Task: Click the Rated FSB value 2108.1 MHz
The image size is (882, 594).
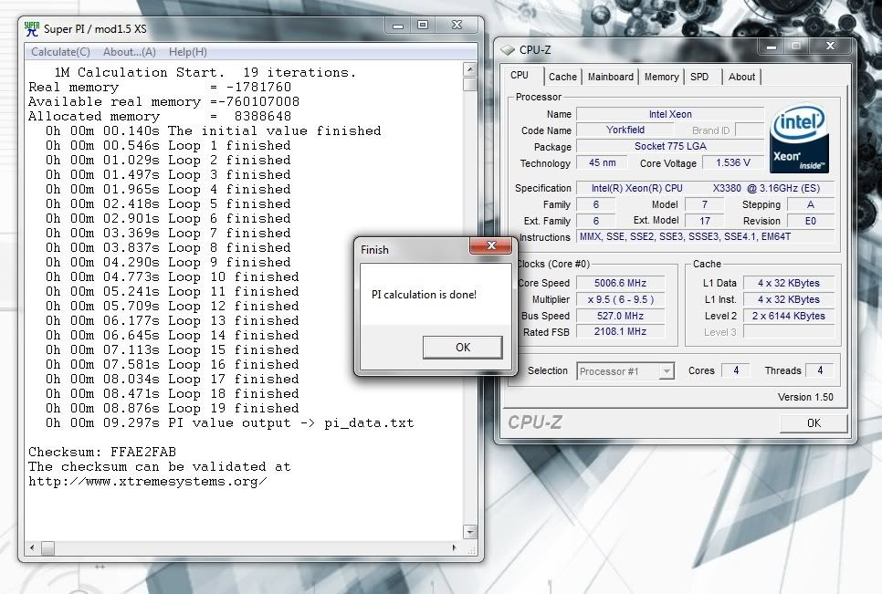Action: (x=620, y=331)
